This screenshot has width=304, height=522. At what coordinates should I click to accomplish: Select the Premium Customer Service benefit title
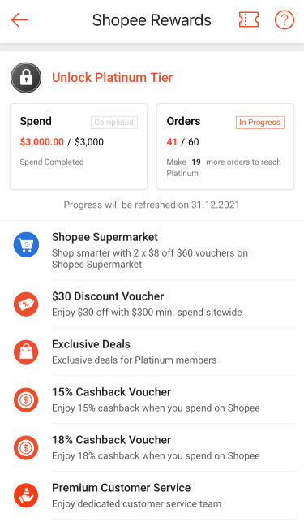(122, 488)
